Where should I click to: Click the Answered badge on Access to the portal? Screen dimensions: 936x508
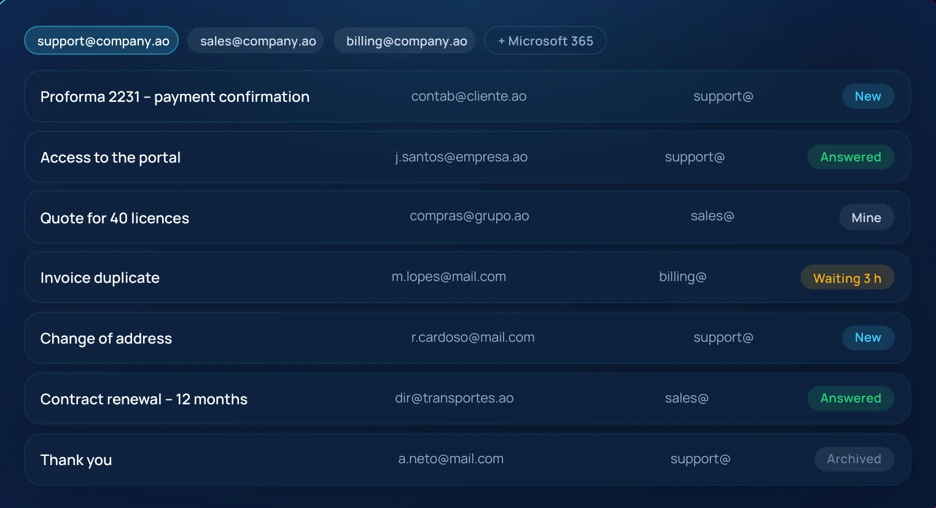[x=851, y=157]
